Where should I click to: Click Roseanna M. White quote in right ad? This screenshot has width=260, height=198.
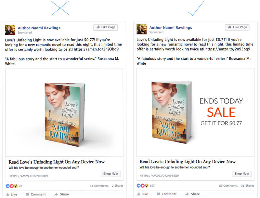(193, 61)
